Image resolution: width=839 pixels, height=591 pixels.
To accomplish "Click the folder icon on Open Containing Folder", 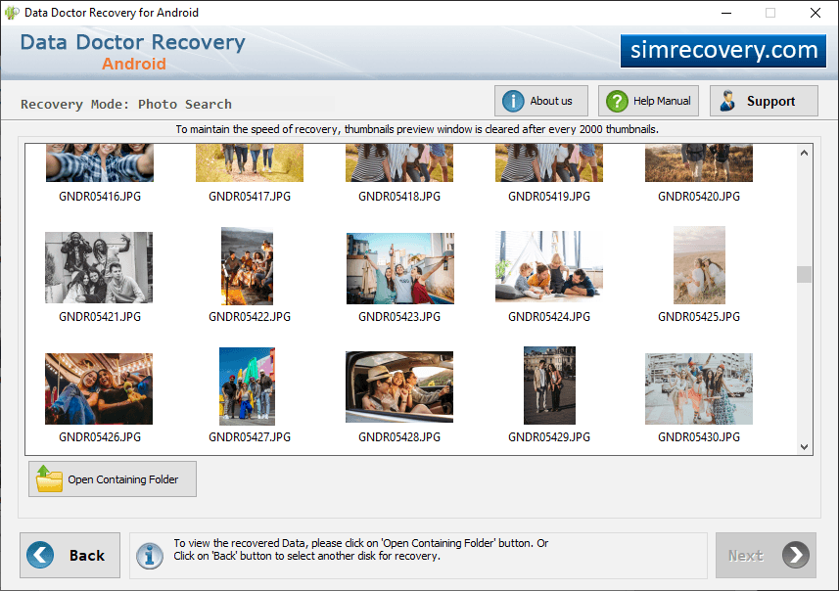I will [x=49, y=478].
